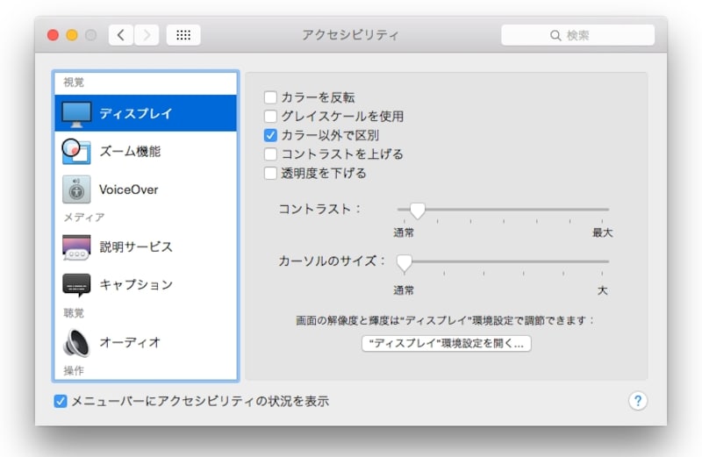Close the window with the red button
This screenshot has height=457, width=702.
(x=53, y=35)
